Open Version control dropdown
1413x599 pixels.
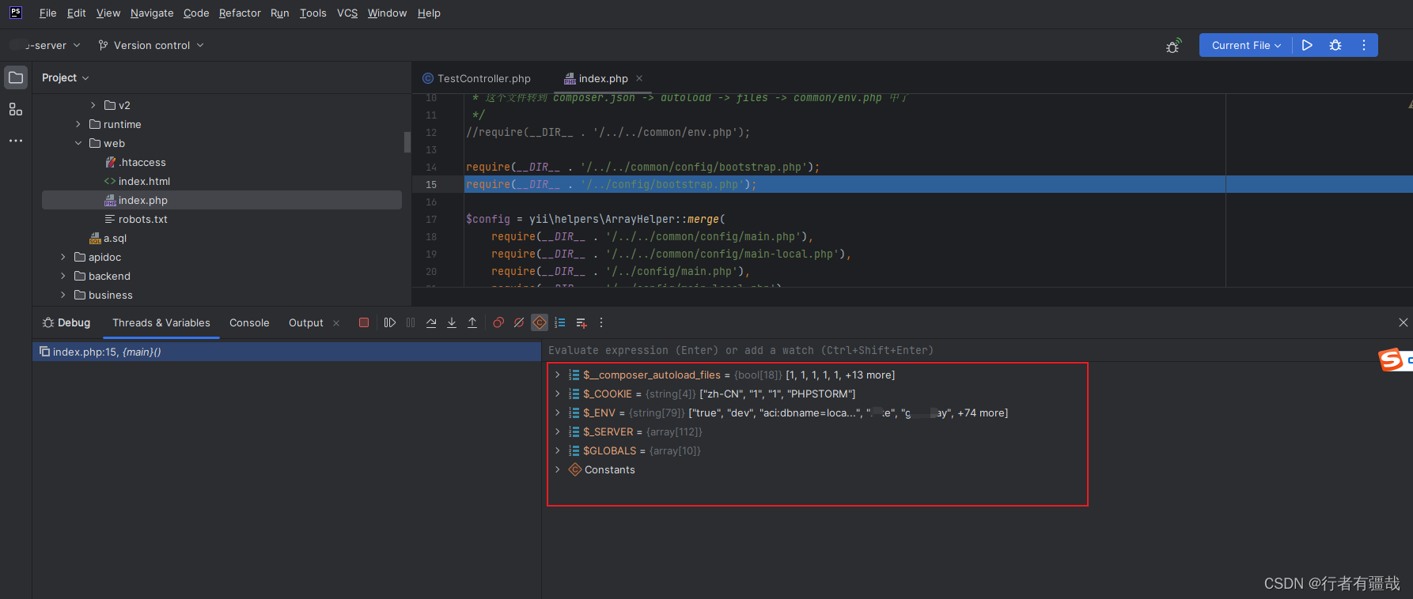(151, 46)
